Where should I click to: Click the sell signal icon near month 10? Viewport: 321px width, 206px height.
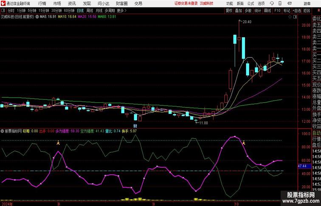(x=244, y=143)
